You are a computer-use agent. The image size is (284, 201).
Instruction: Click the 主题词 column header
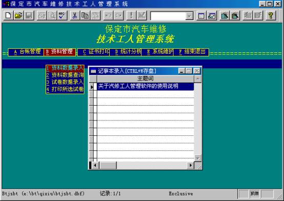click(x=146, y=79)
